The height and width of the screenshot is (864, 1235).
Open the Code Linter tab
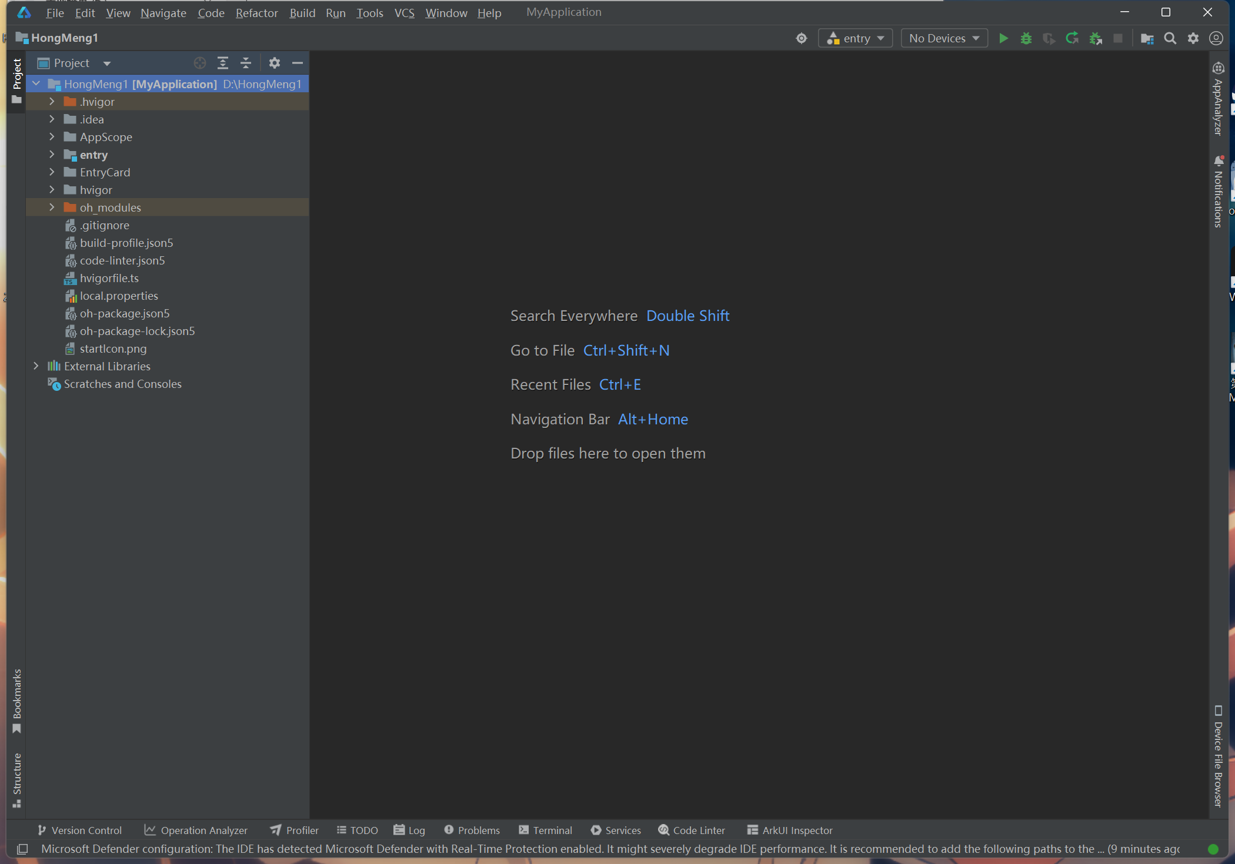[692, 830]
